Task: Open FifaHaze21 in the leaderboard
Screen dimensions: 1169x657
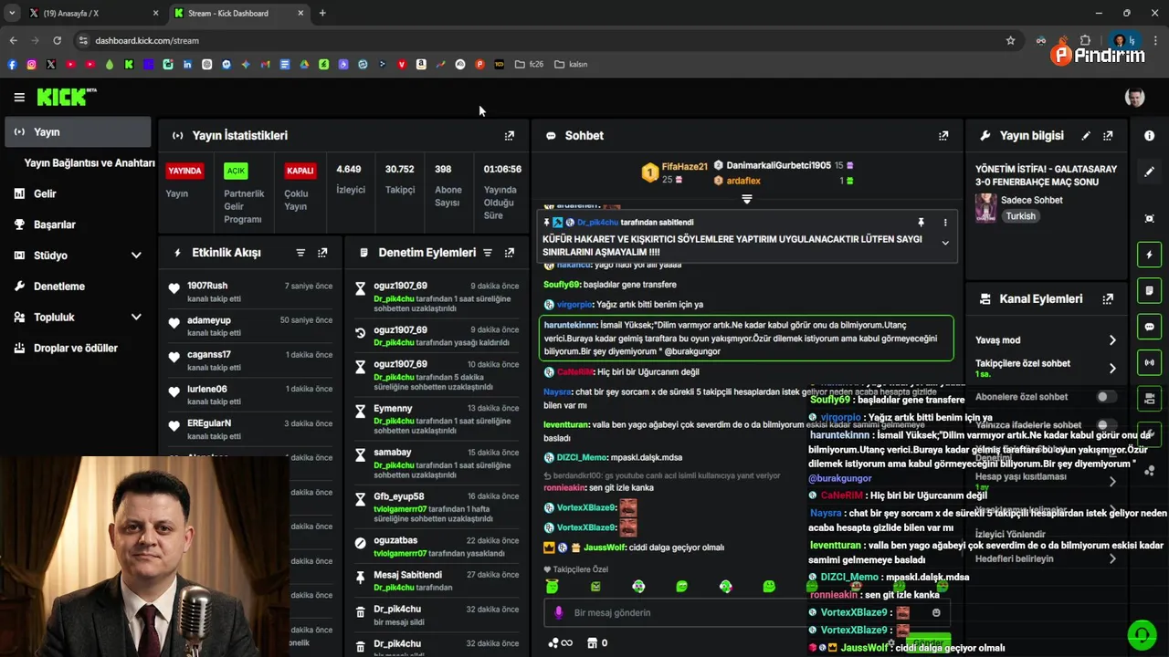Action: coord(685,167)
